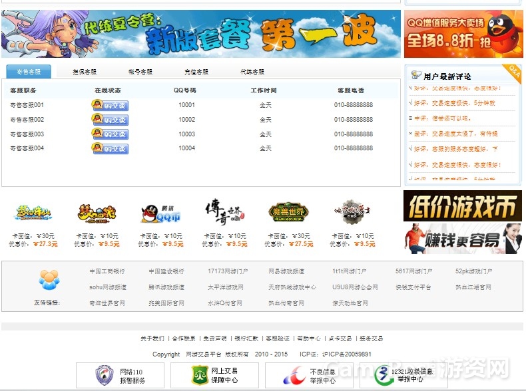Click the 点卡交易 footer link
The width and height of the screenshot is (526, 391).
coord(340,338)
